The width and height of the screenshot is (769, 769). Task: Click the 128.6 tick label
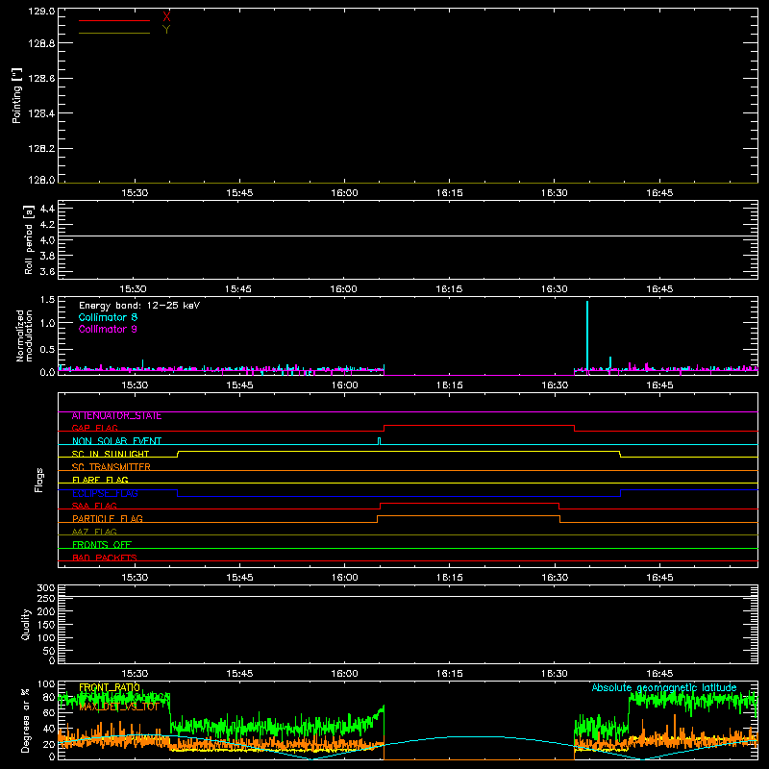[x=41, y=79]
